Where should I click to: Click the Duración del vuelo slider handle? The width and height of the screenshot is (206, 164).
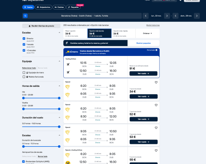tap(59, 127)
